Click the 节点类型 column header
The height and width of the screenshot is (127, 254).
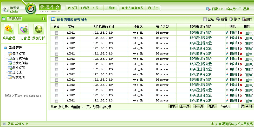[162, 27]
